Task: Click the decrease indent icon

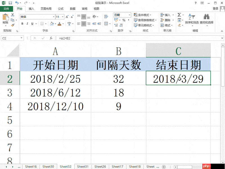Action: point(94,24)
